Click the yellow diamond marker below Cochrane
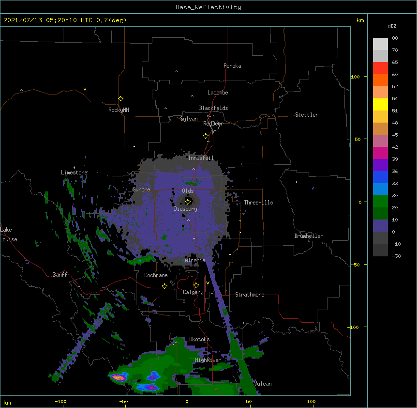Viewport: 417px width, 408px height. point(164,286)
